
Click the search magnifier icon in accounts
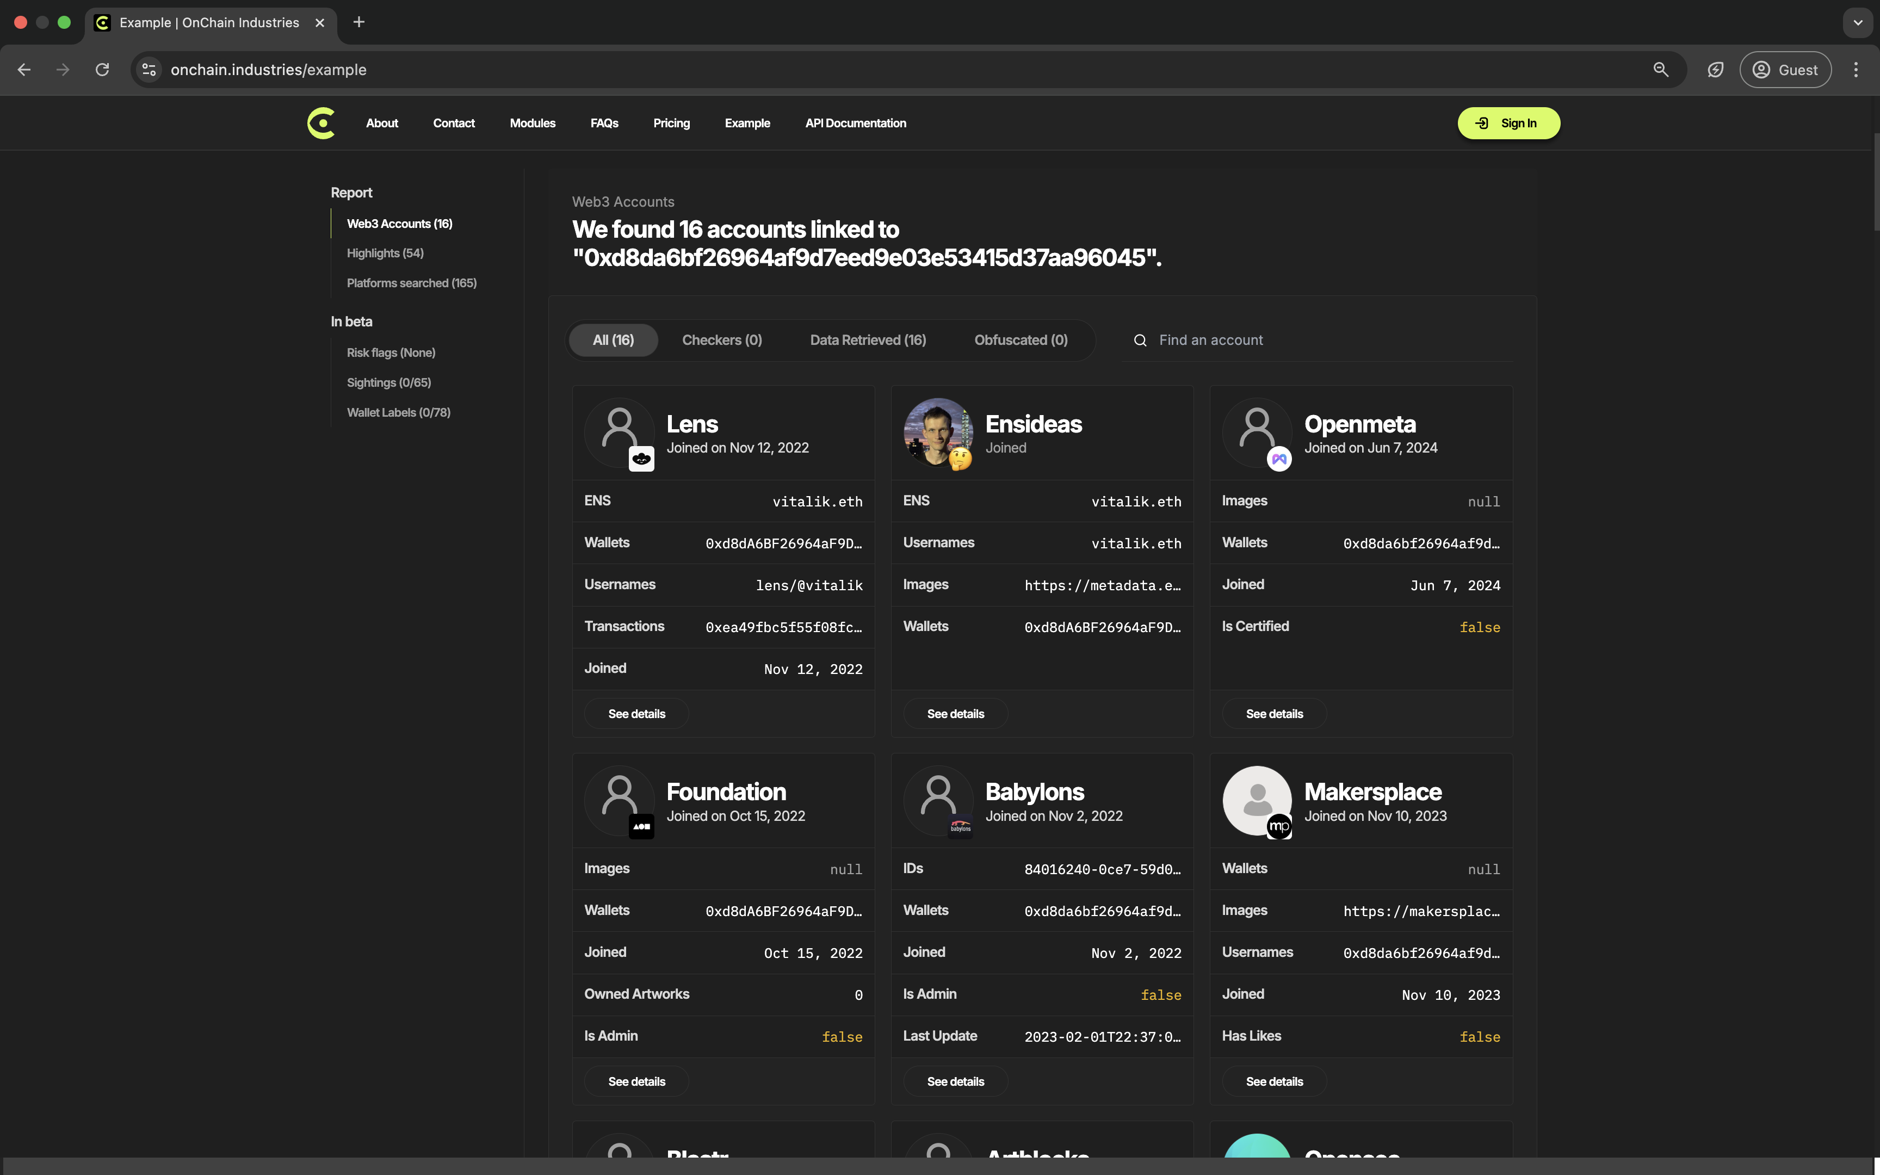coord(1140,340)
